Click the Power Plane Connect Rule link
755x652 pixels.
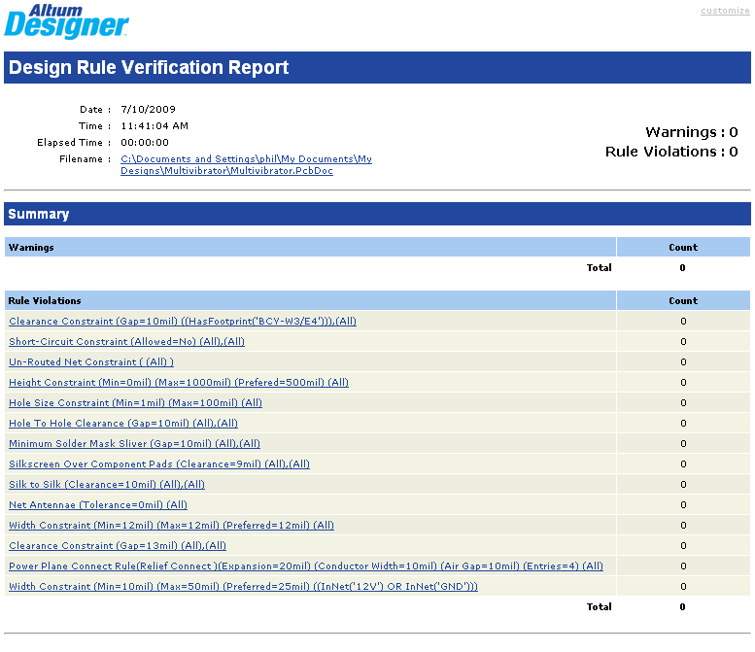(305, 566)
